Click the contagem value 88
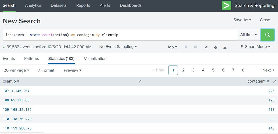The image size is (278, 134). coord(272,119)
